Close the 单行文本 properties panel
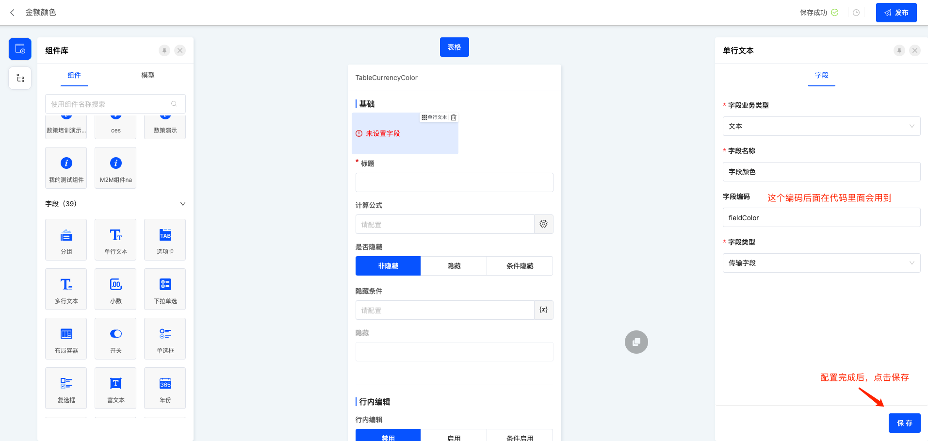The image size is (928, 441). (915, 50)
